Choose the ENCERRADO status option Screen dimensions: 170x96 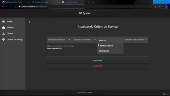coord(110,51)
